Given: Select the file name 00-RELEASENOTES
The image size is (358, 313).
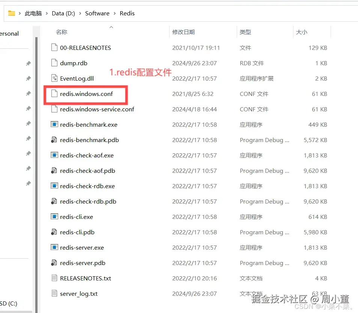Looking at the screenshot, I should [86, 48].
